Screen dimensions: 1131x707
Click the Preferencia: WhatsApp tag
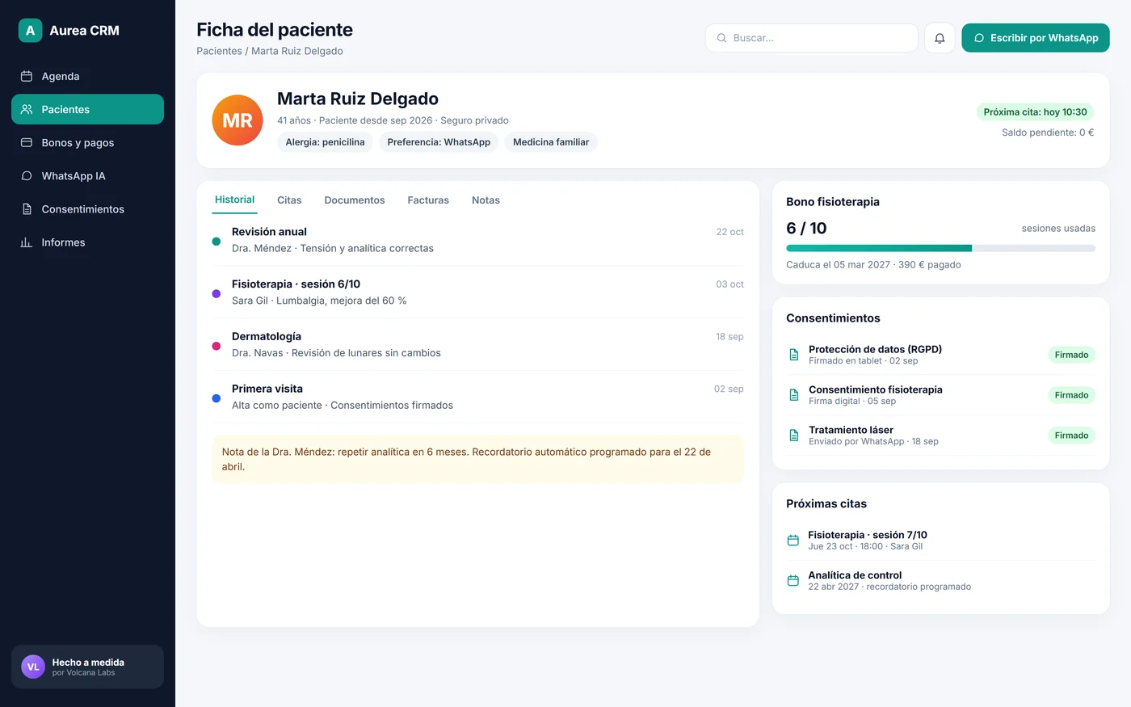pyautogui.click(x=439, y=142)
